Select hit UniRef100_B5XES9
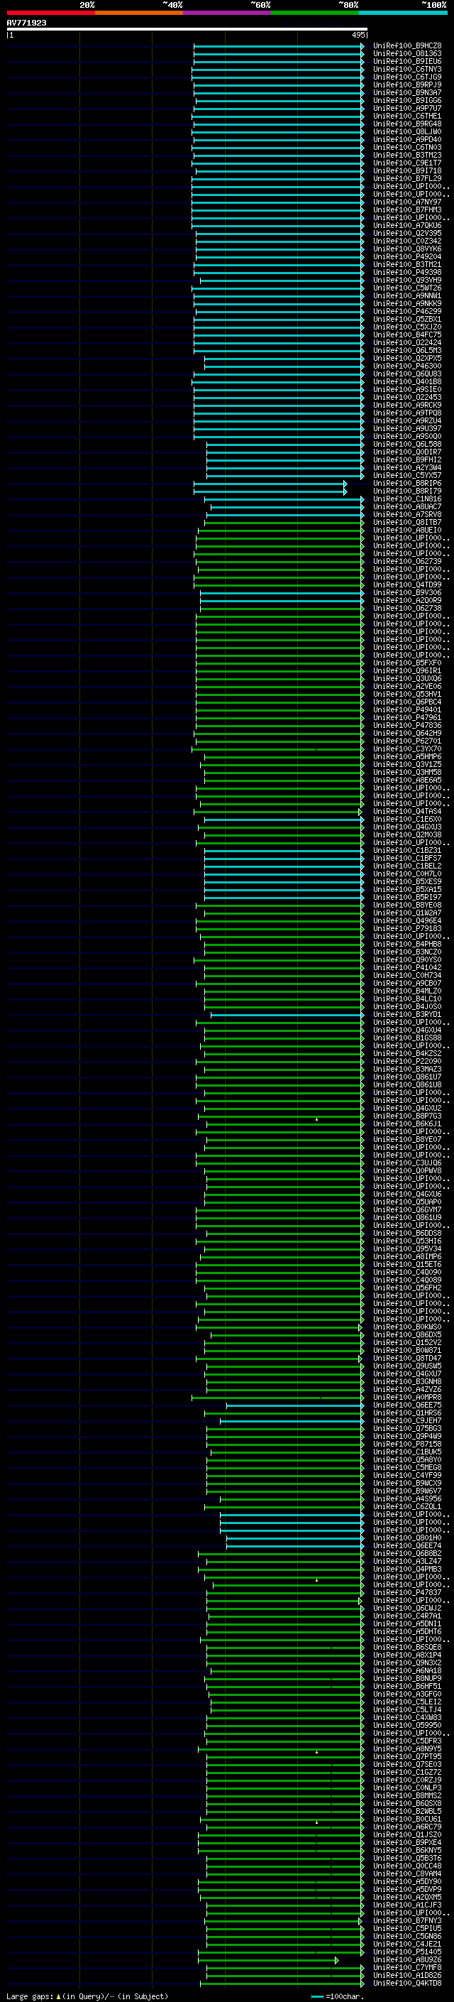454x2002 pixels. tap(407, 881)
